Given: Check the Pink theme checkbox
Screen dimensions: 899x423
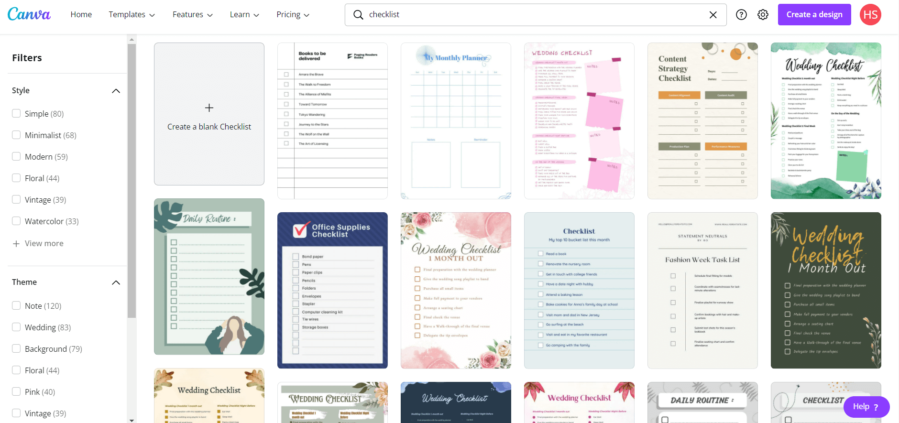Looking at the screenshot, I should (16, 391).
